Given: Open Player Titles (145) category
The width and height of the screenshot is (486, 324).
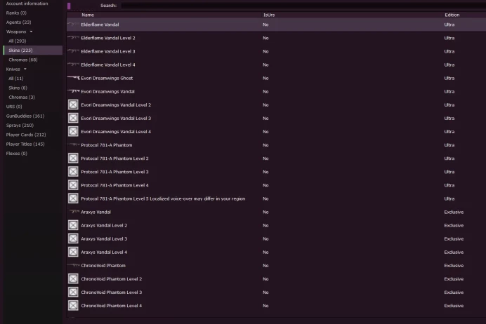Looking at the screenshot, I should (25, 144).
